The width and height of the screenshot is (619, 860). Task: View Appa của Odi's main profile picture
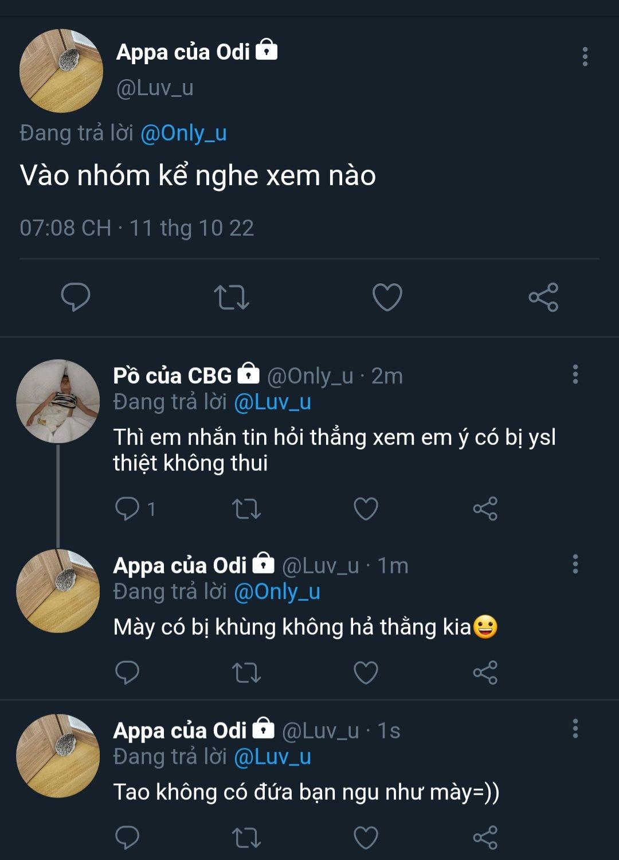(x=61, y=71)
